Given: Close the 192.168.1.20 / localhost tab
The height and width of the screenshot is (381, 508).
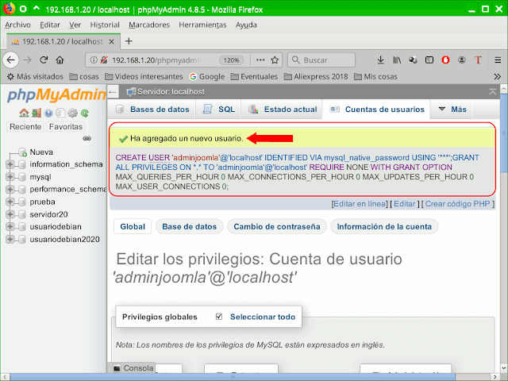Looking at the screenshot, I should pyautogui.click(x=111, y=41).
